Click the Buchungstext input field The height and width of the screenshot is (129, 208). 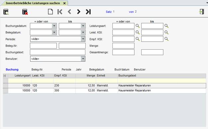pyautogui.click(x=57, y=52)
